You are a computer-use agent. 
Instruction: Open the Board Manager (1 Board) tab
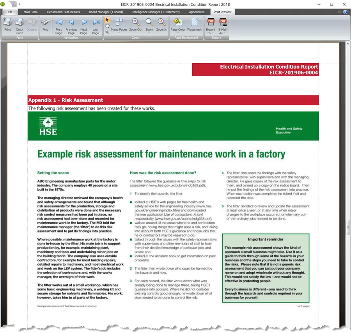106,12
